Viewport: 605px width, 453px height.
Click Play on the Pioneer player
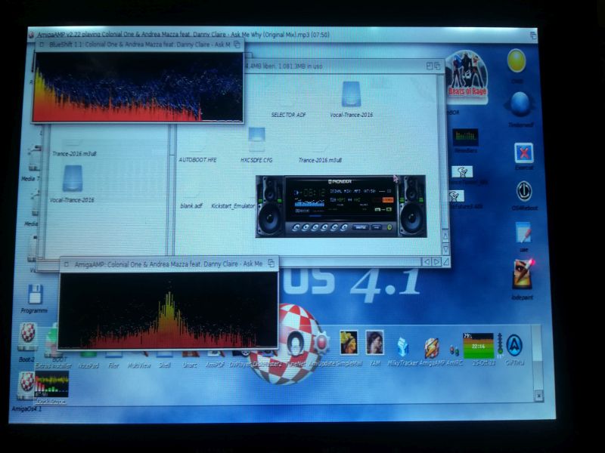(x=306, y=228)
